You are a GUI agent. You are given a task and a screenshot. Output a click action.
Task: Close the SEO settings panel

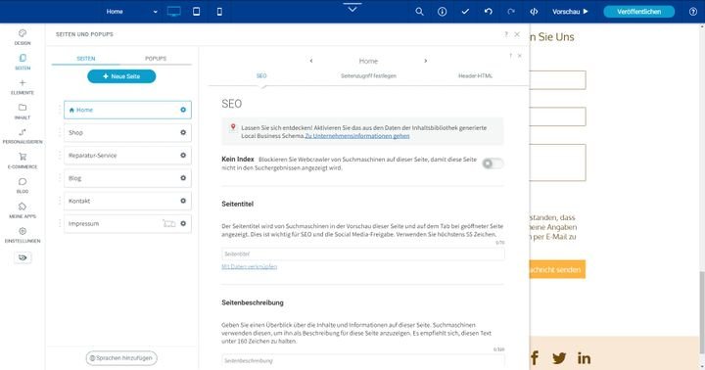(520, 56)
